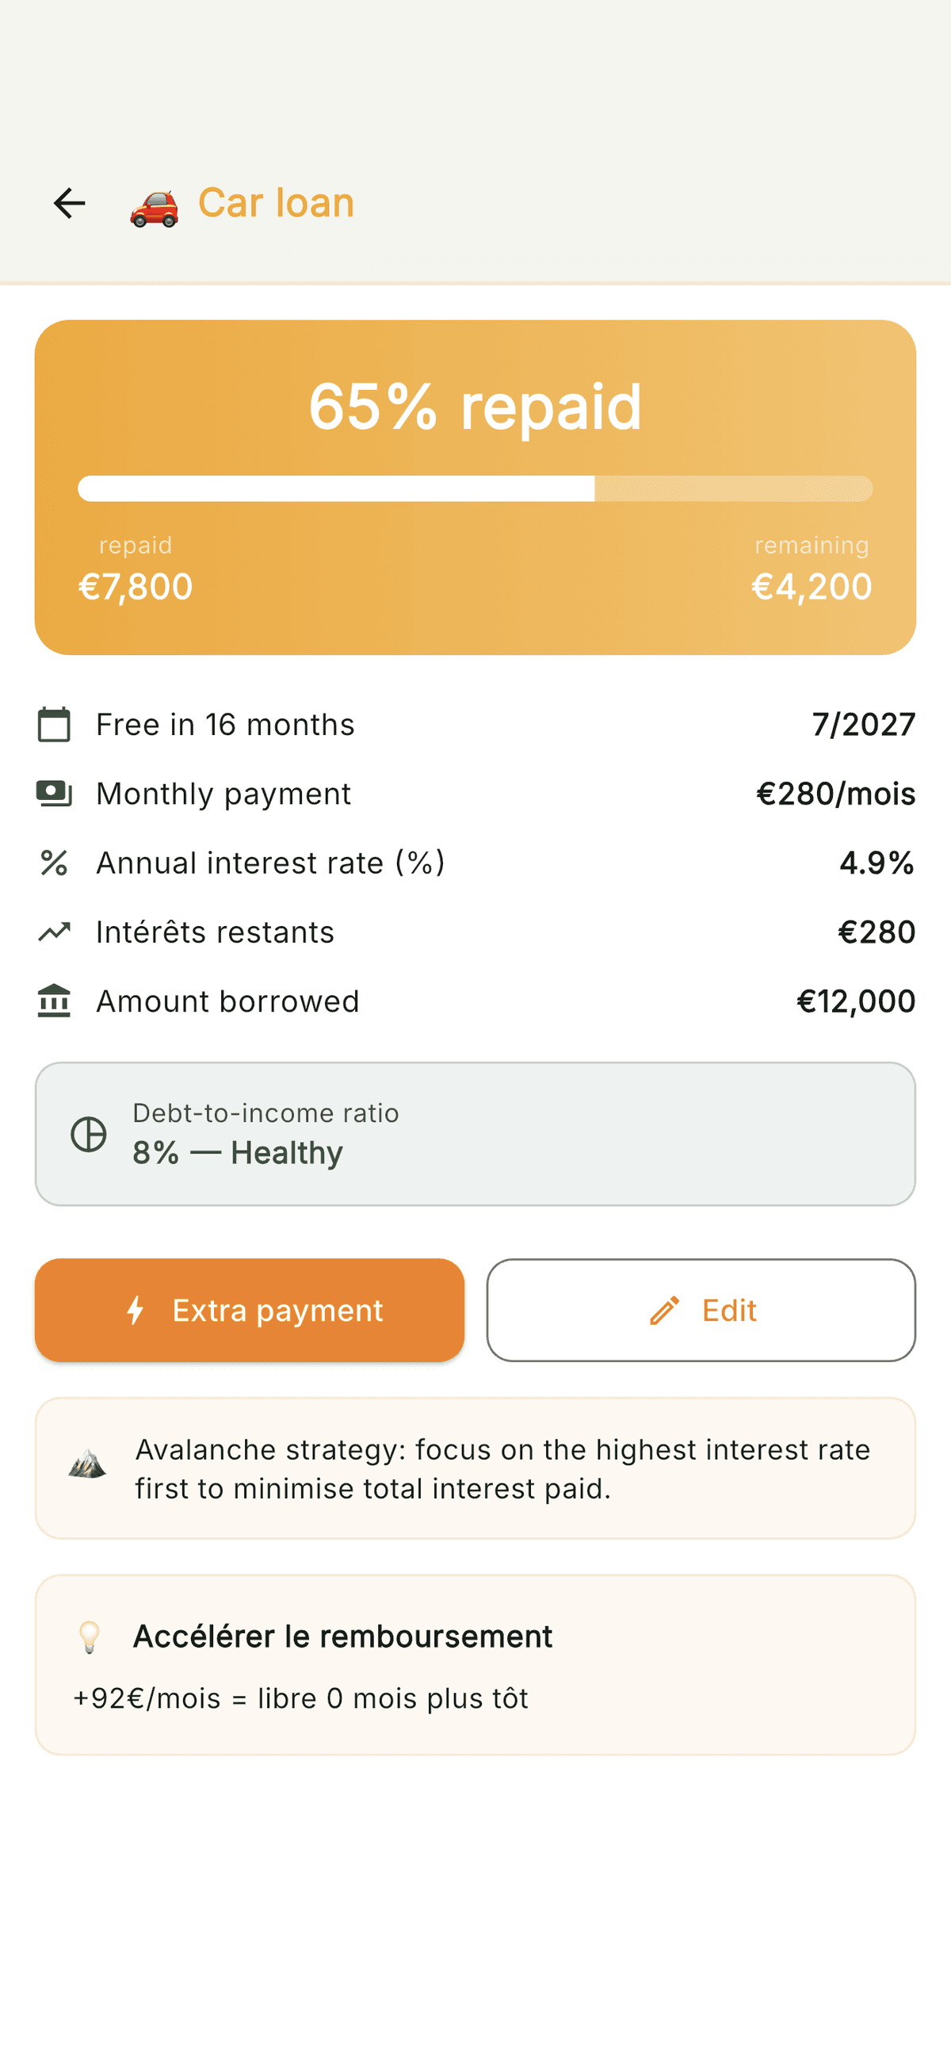The width and height of the screenshot is (951, 2067).
Task: Tap the trending-up icon beside Intérêts restants
Action: 55,932
